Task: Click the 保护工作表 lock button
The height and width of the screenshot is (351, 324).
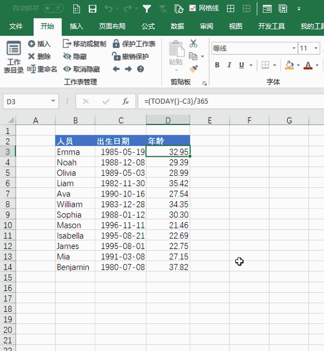Action: click(134, 44)
